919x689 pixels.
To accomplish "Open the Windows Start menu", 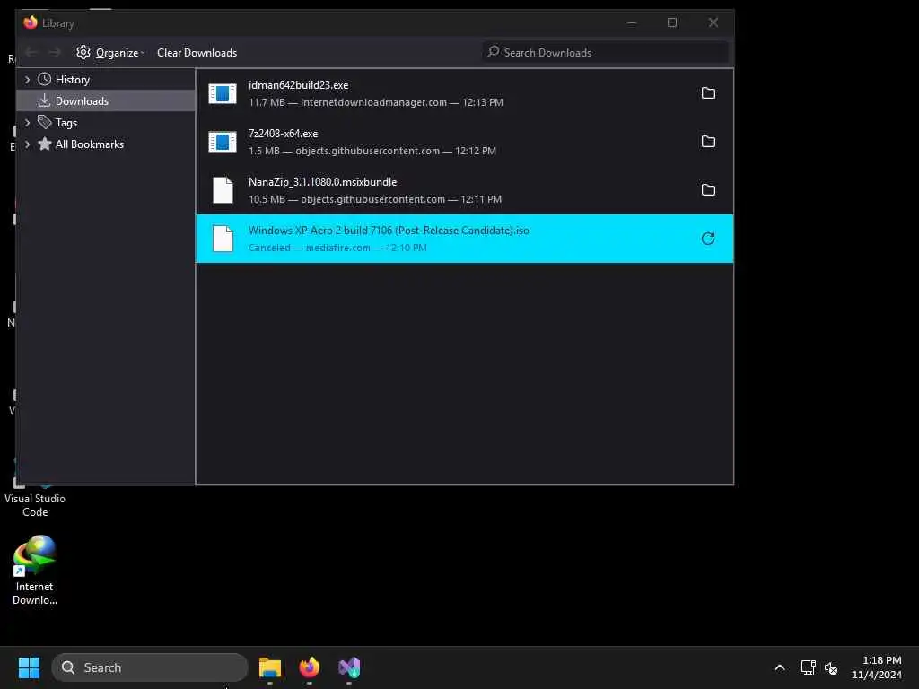I will pyautogui.click(x=29, y=667).
